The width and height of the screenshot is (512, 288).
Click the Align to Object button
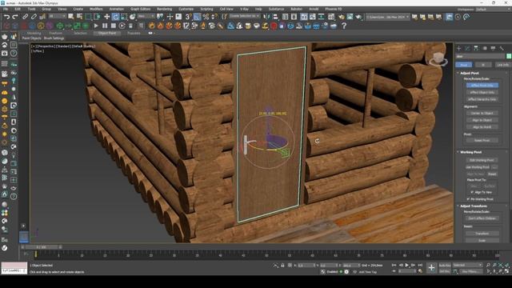pos(482,120)
